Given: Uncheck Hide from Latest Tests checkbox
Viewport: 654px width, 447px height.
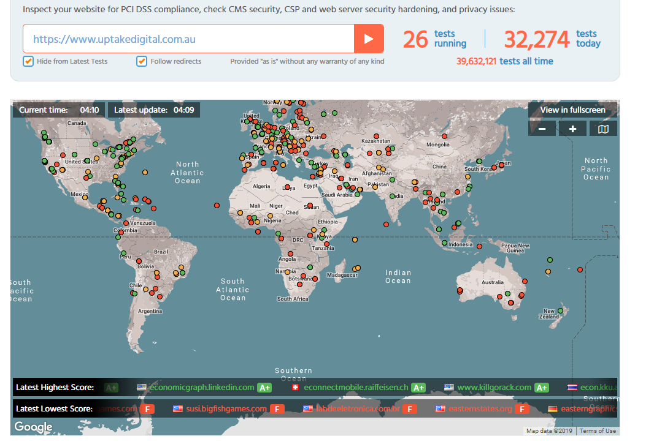Looking at the screenshot, I should [x=28, y=61].
